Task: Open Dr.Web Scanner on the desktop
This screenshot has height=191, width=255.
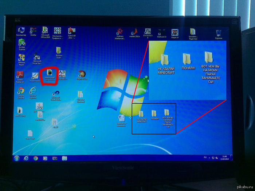Action: point(21,43)
